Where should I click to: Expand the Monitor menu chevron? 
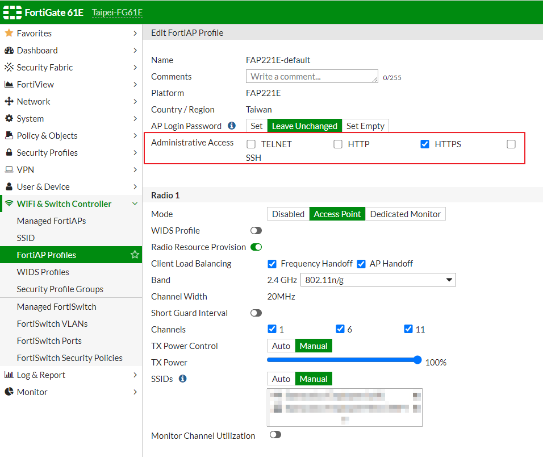135,392
